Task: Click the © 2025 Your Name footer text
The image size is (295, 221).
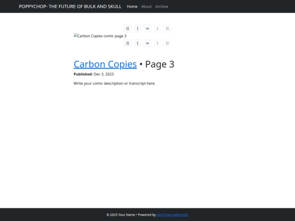Action: click(121, 214)
